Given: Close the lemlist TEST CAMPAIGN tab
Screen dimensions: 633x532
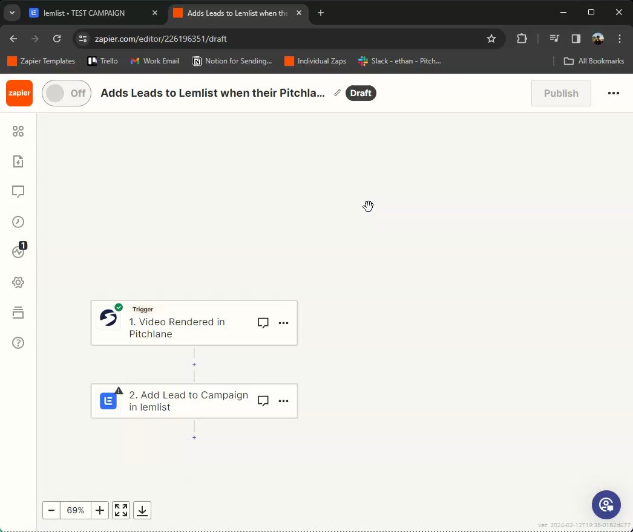Looking at the screenshot, I should pyautogui.click(x=154, y=13).
